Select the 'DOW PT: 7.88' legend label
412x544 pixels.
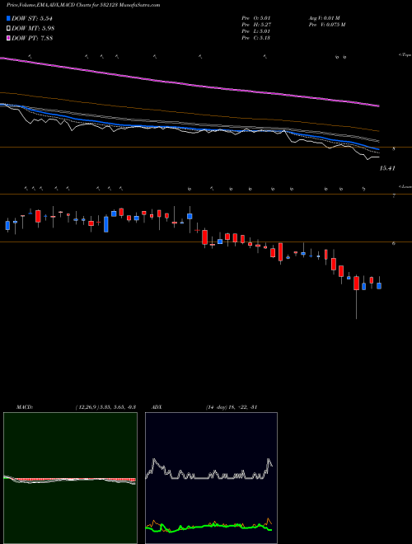[32, 38]
